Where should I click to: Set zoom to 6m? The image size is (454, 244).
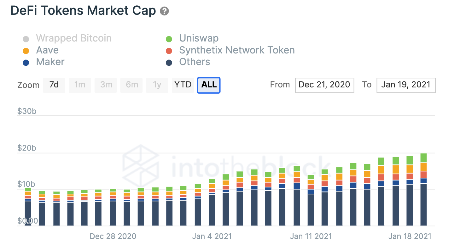point(131,85)
